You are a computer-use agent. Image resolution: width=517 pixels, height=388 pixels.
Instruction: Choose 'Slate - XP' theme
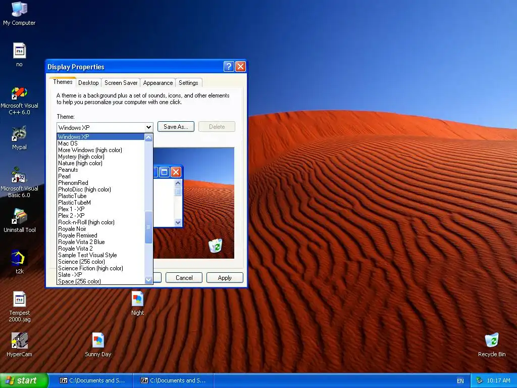101,275
